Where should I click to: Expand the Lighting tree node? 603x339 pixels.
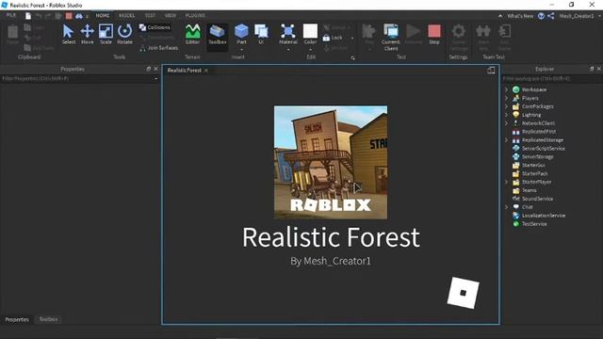pos(507,115)
